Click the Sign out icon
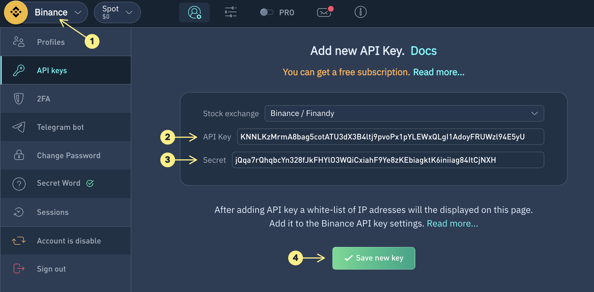The height and width of the screenshot is (292, 594). (19, 268)
